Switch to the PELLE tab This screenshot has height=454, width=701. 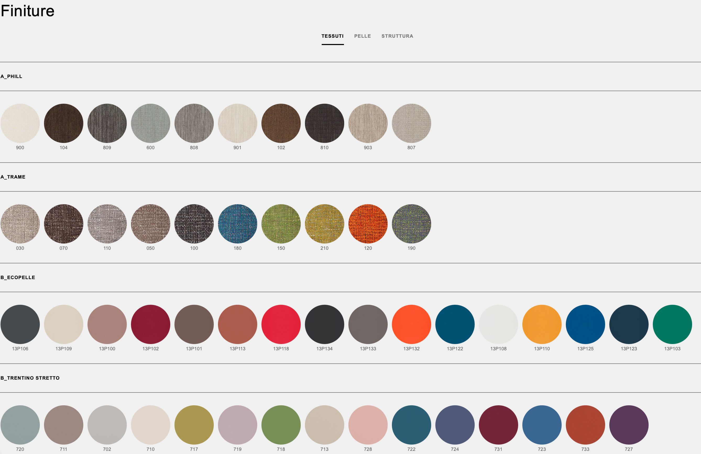click(x=362, y=36)
